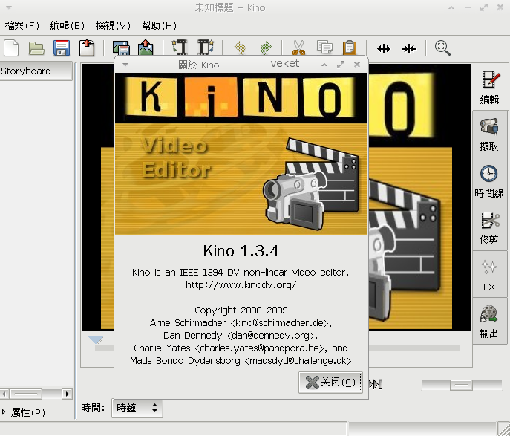Click the insert movie before filmstrip icon
Screen dimensions: 510x436
click(x=180, y=48)
